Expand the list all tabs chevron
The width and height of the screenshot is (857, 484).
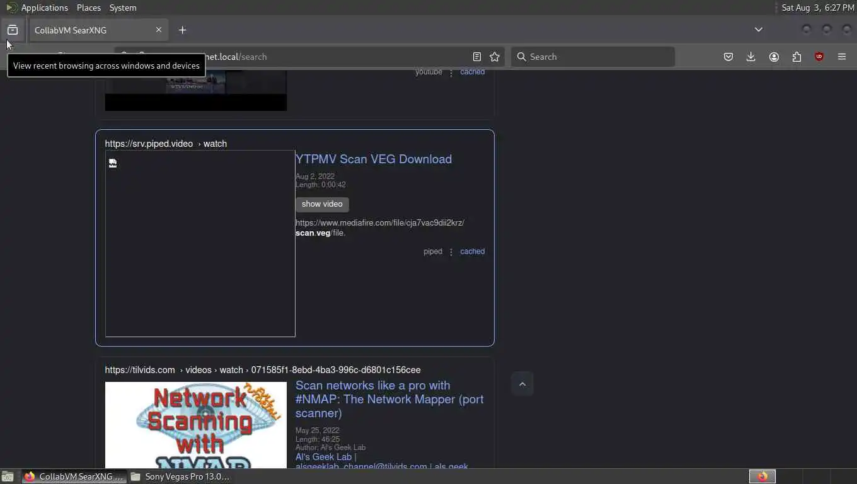coord(759,30)
